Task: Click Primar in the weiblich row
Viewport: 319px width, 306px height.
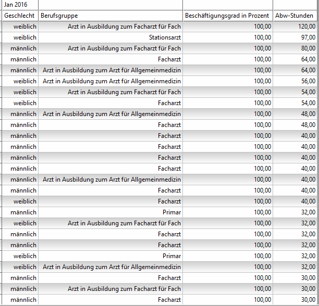Action: [171, 256]
